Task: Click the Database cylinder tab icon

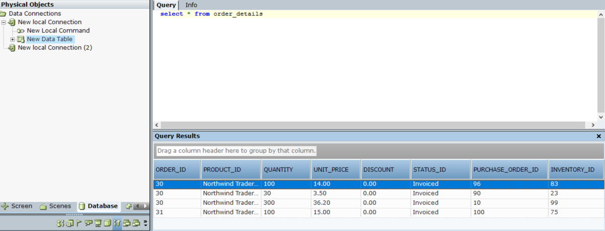Action: [x=82, y=206]
